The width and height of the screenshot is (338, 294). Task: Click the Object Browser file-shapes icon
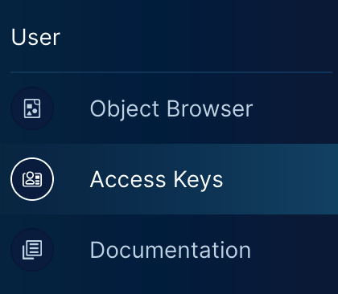click(32, 108)
